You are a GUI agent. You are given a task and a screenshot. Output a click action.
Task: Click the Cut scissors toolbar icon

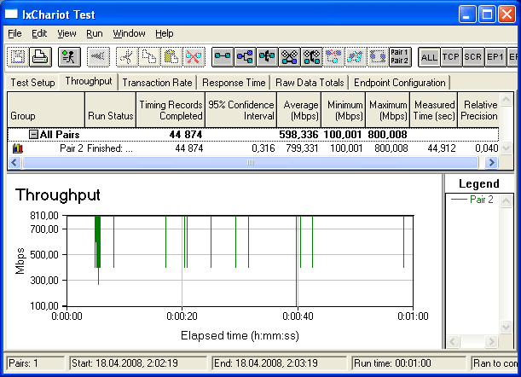[127, 57]
